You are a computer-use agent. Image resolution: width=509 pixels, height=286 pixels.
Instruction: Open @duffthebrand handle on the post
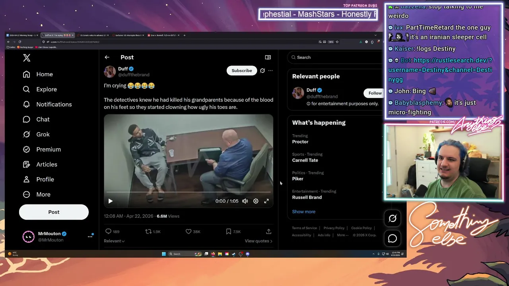point(134,75)
